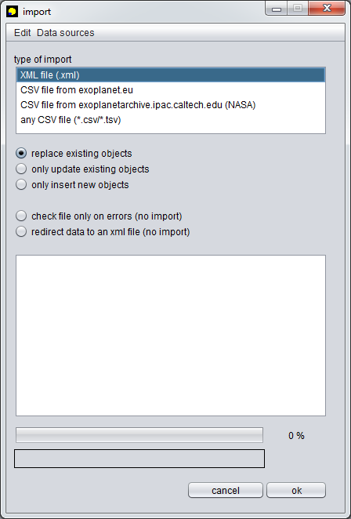
Task: Open the Edit menu
Action: tap(23, 33)
